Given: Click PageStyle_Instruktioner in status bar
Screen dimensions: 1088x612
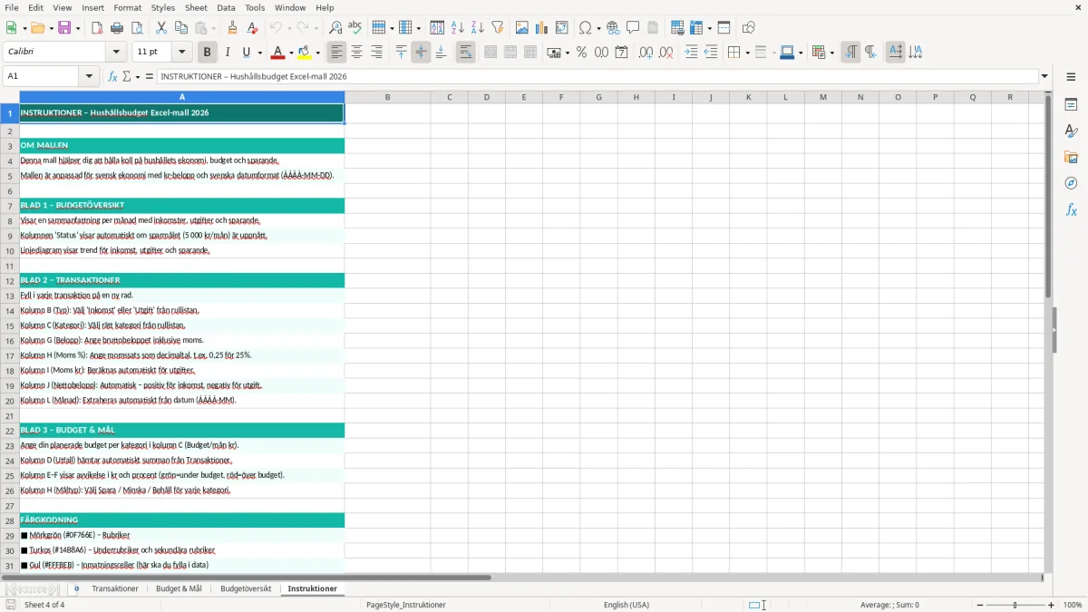Looking at the screenshot, I should coord(406,605).
